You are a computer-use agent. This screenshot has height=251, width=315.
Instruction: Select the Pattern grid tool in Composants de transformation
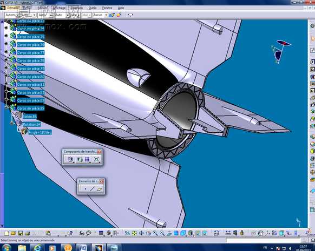pos(87,159)
